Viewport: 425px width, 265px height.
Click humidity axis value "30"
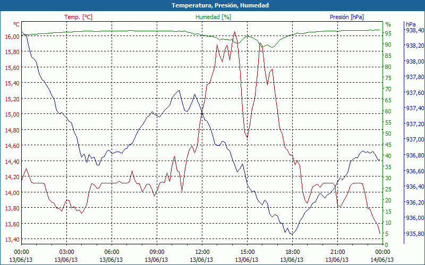click(x=388, y=178)
